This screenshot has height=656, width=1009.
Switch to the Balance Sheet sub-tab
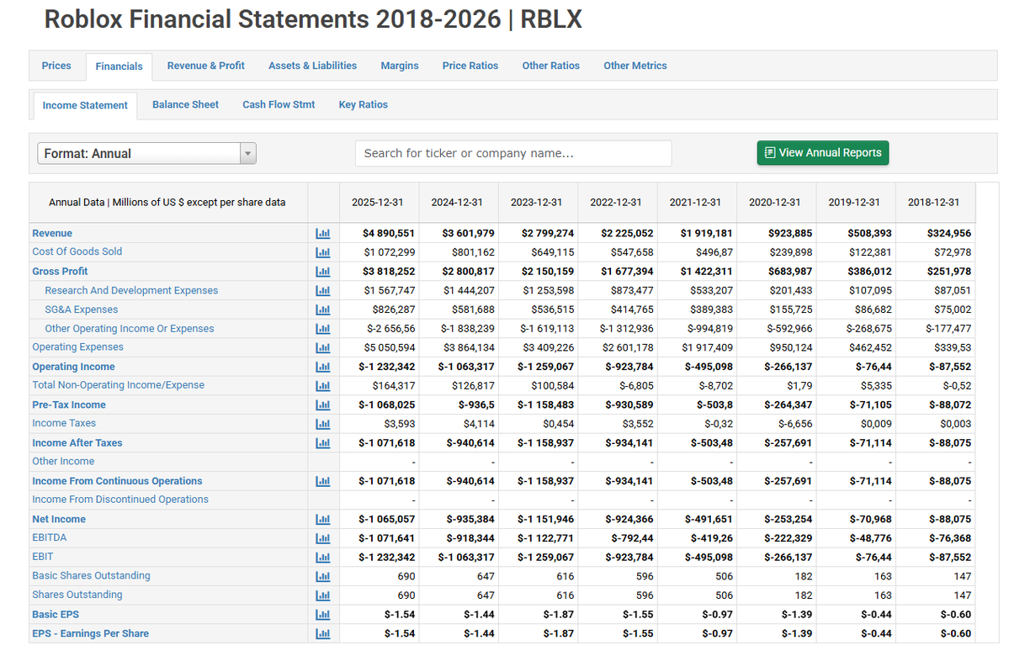click(x=185, y=104)
